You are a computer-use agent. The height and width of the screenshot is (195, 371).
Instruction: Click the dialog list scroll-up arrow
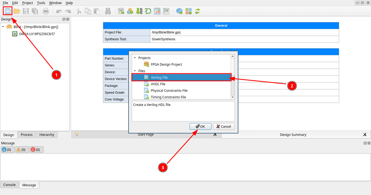tap(233, 56)
